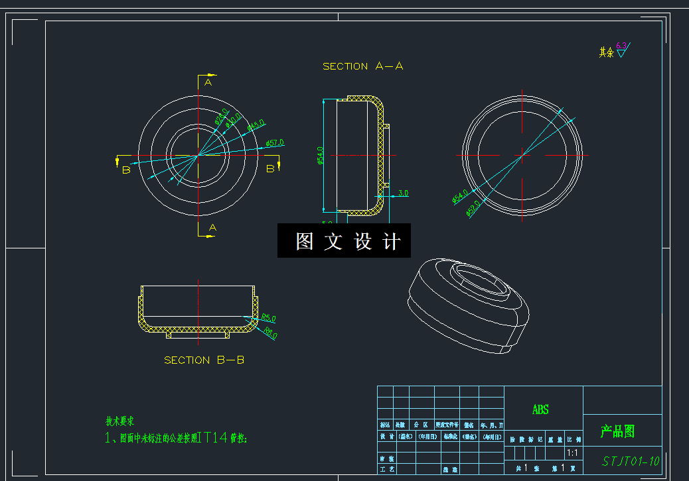
Task: Pick the ø30.0 diameter dimension text
Action: click(233, 120)
